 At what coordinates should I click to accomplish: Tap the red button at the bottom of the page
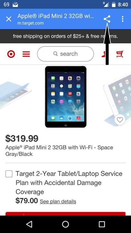coord(65,214)
